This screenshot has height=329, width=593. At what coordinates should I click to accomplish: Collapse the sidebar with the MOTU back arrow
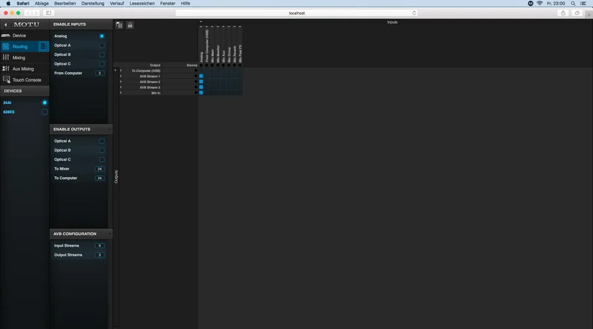[x=6, y=24]
